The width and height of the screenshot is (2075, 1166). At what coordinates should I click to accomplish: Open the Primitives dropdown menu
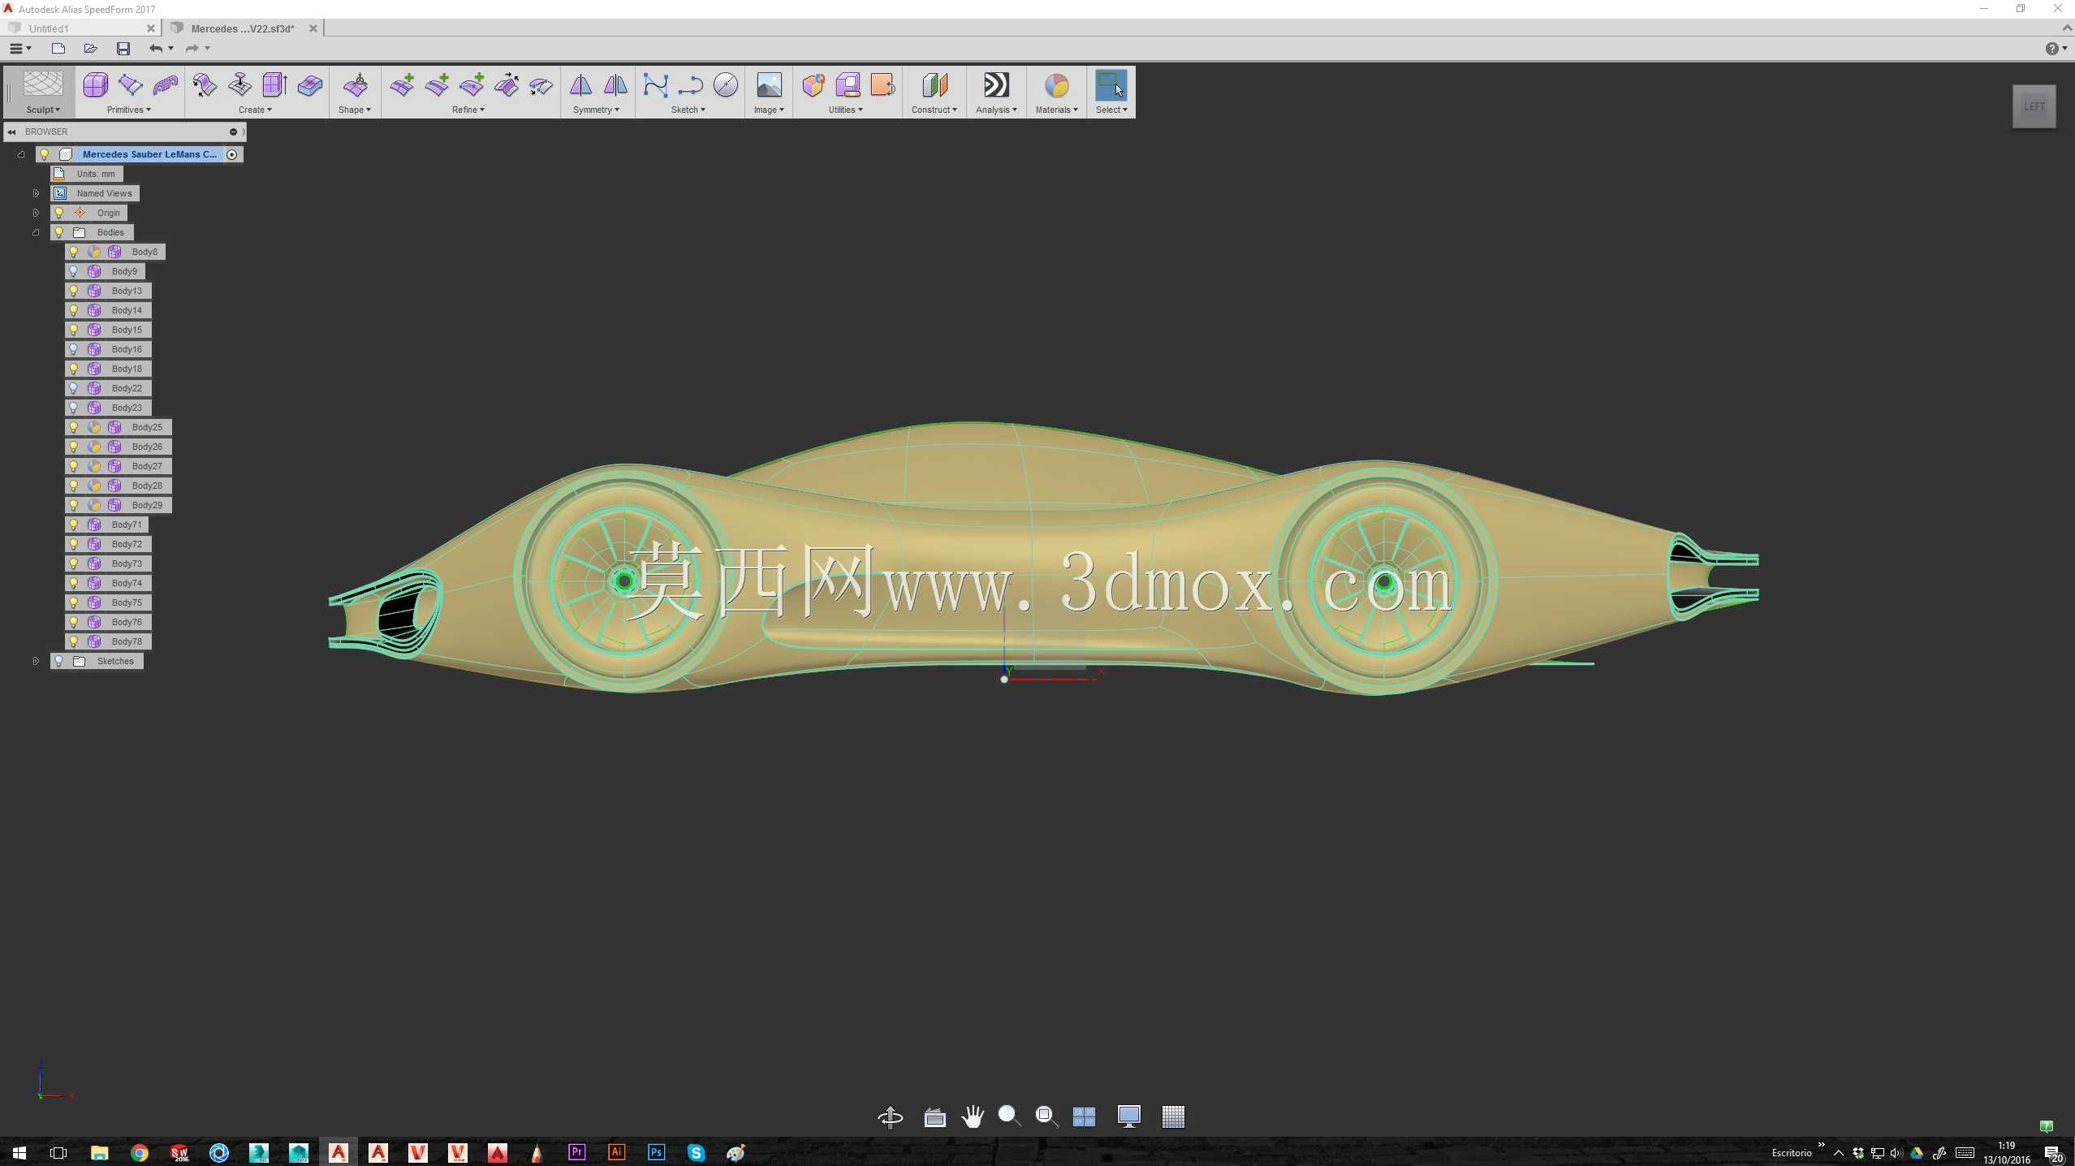129,110
